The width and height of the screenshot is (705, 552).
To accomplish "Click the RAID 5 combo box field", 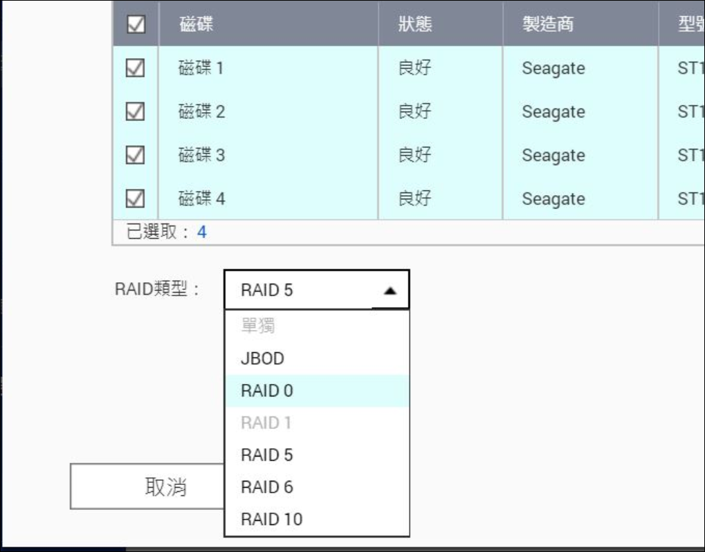I will (x=297, y=290).
